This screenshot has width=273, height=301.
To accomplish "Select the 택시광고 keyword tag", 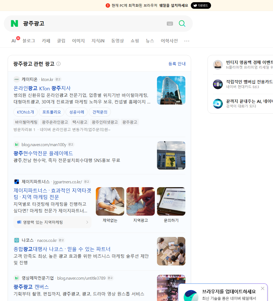I will tap(80, 122).
